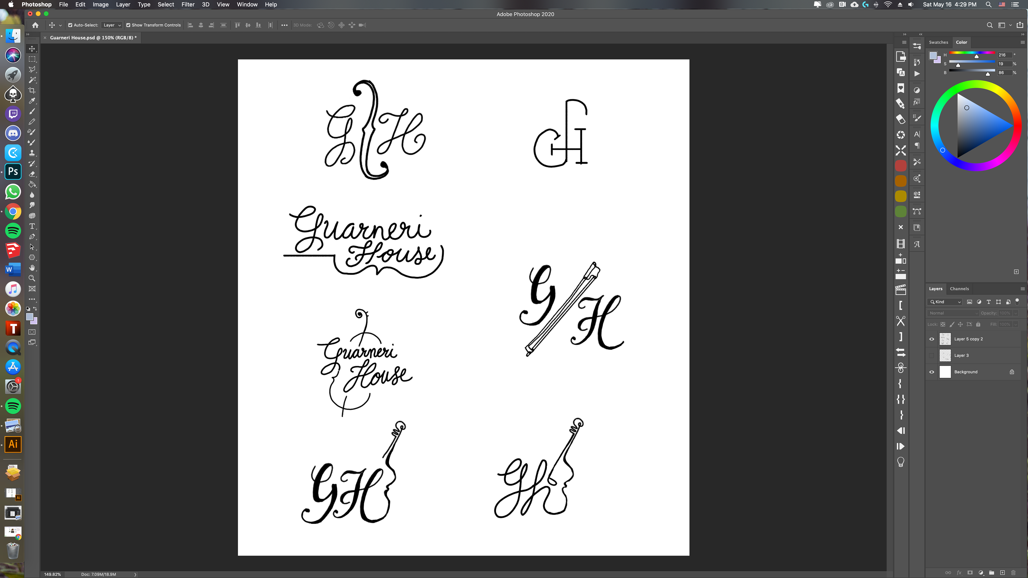Select the Zoom tool in toolbar
This screenshot has width=1028, height=578.
tap(32, 278)
